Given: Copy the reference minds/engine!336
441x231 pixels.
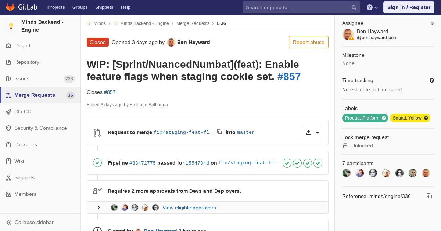Looking at the screenshot, I should (x=429, y=196).
